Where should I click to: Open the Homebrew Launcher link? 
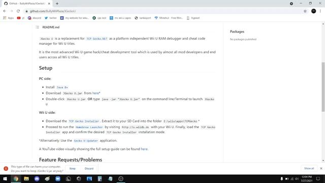(89, 127)
